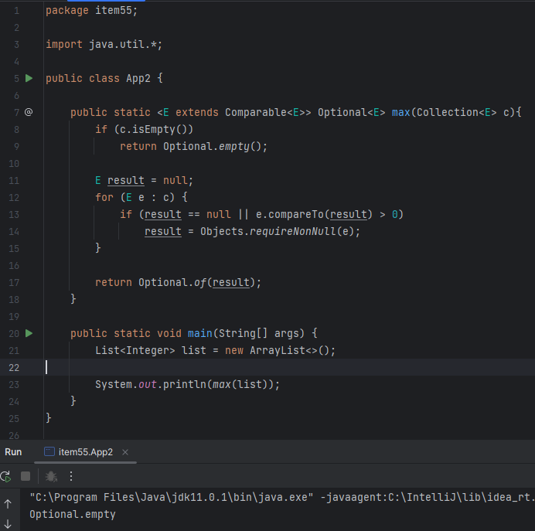Click the down arrow in the console
This screenshot has height=531, width=535.
point(8,524)
